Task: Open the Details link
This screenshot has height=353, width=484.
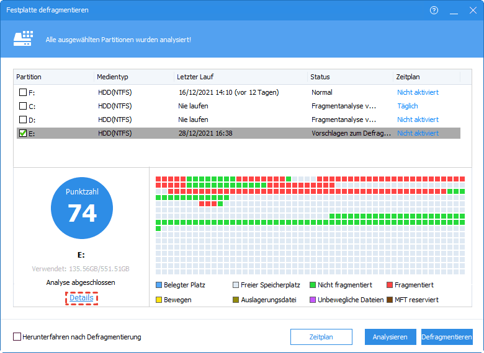Action: (81, 298)
